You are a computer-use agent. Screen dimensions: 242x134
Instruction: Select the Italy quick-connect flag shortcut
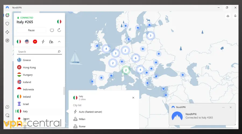(x=19, y=42)
